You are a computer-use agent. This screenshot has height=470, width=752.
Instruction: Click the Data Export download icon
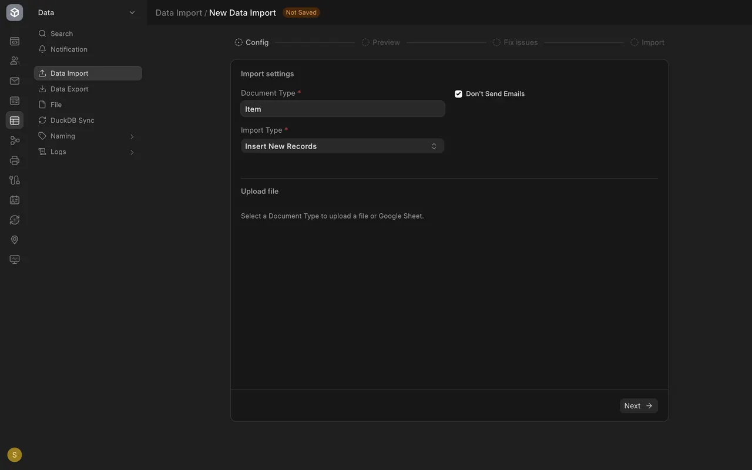[42, 89]
